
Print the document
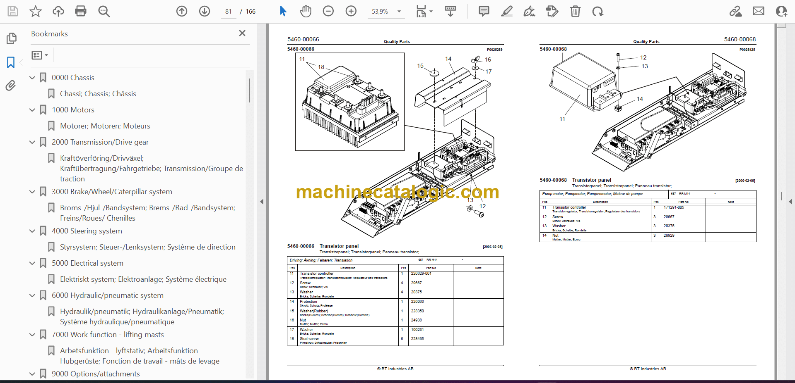[81, 11]
